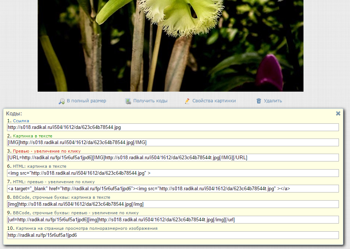Click the green 'Картинка в тексте' label

coord(32,136)
